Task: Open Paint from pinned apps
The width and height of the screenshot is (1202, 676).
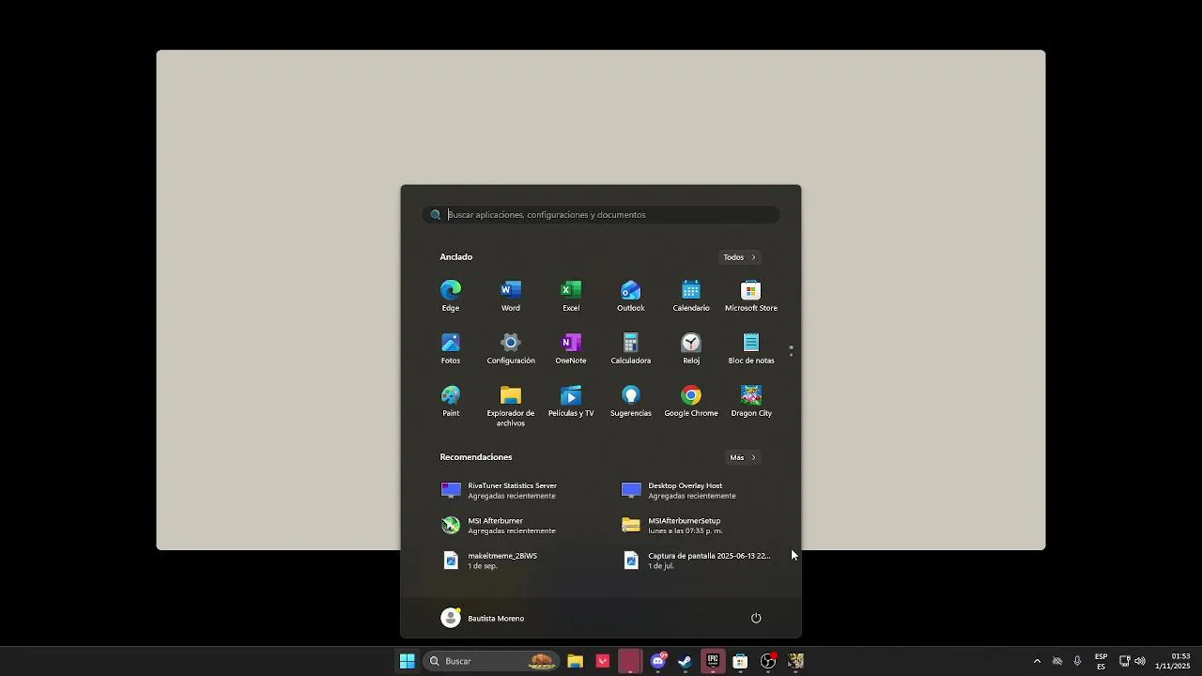Action: click(451, 400)
